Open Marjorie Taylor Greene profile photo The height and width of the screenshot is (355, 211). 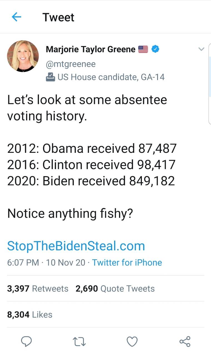(23, 56)
